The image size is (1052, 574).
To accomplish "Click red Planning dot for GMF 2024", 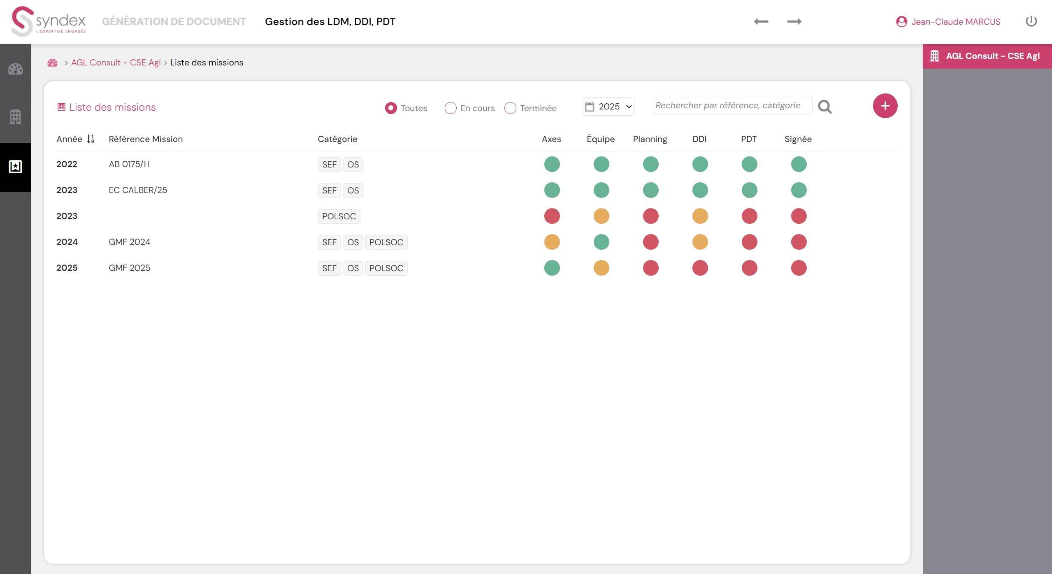I will 650,242.
